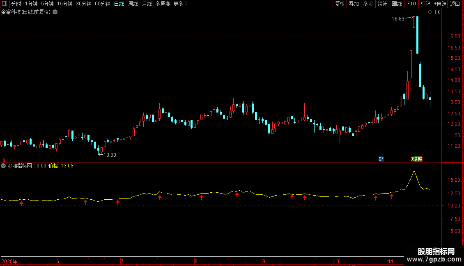Click the 叠加 overlay button
464x266 pixels.
tap(354, 4)
